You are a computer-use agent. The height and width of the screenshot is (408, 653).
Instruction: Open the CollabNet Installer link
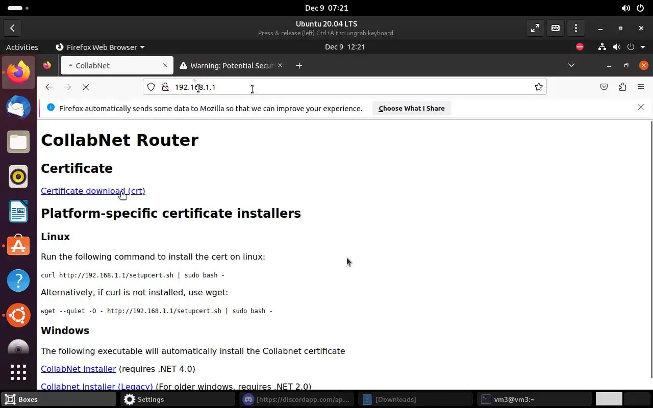[79, 369]
